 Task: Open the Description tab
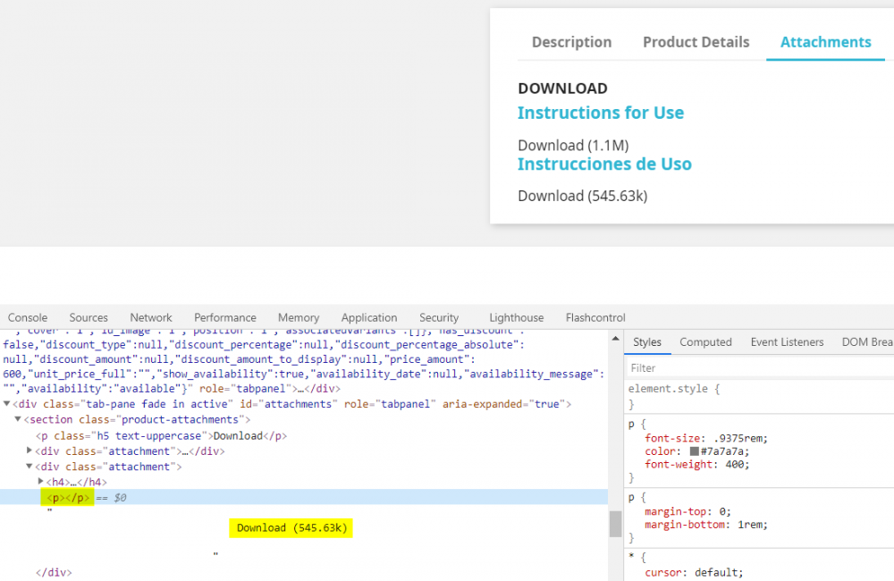tap(571, 42)
